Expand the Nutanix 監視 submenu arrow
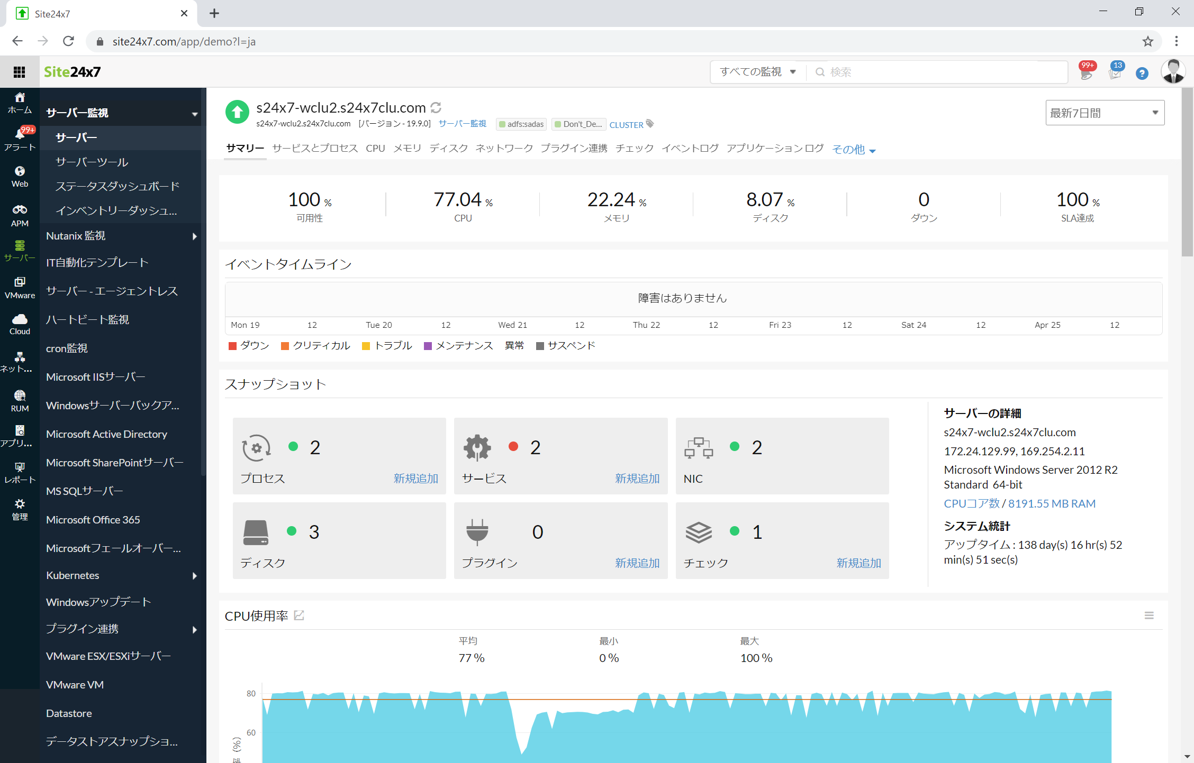 click(194, 236)
